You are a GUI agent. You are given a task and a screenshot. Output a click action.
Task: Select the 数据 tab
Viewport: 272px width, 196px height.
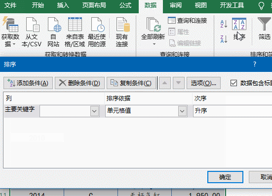(151, 6)
